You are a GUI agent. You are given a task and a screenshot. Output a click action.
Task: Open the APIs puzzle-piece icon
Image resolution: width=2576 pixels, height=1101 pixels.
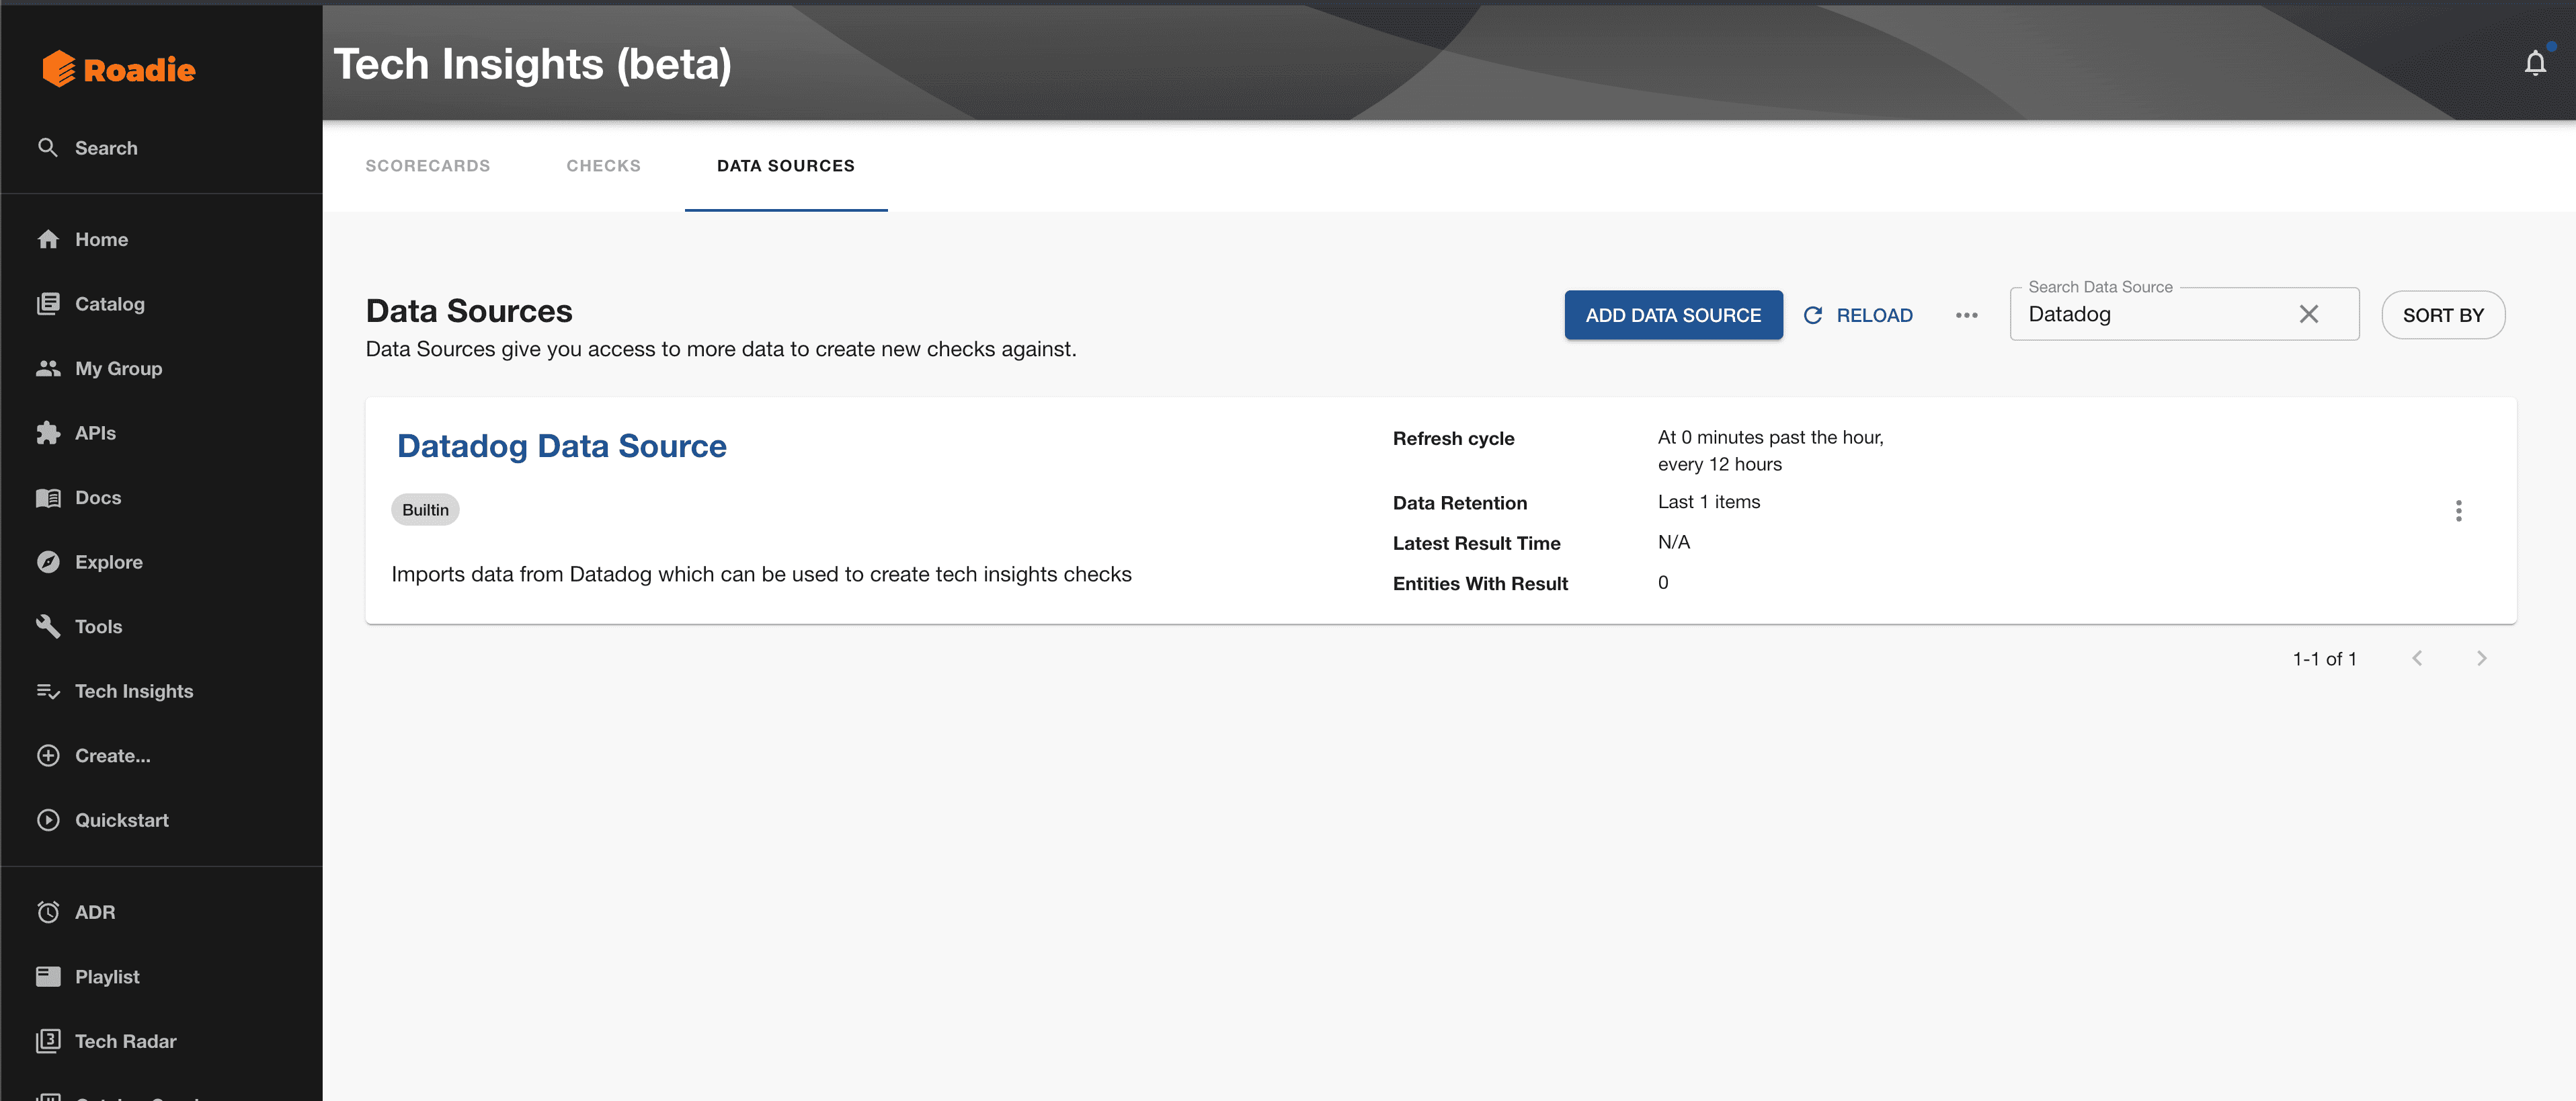pyautogui.click(x=48, y=433)
